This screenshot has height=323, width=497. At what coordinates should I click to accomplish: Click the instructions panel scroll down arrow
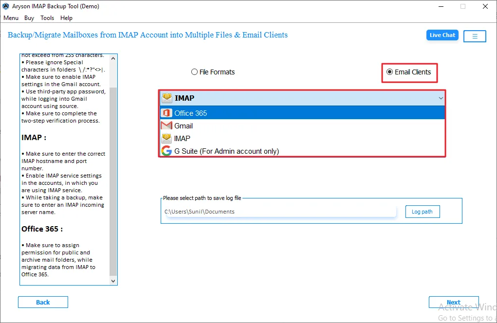tap(113, 281)
